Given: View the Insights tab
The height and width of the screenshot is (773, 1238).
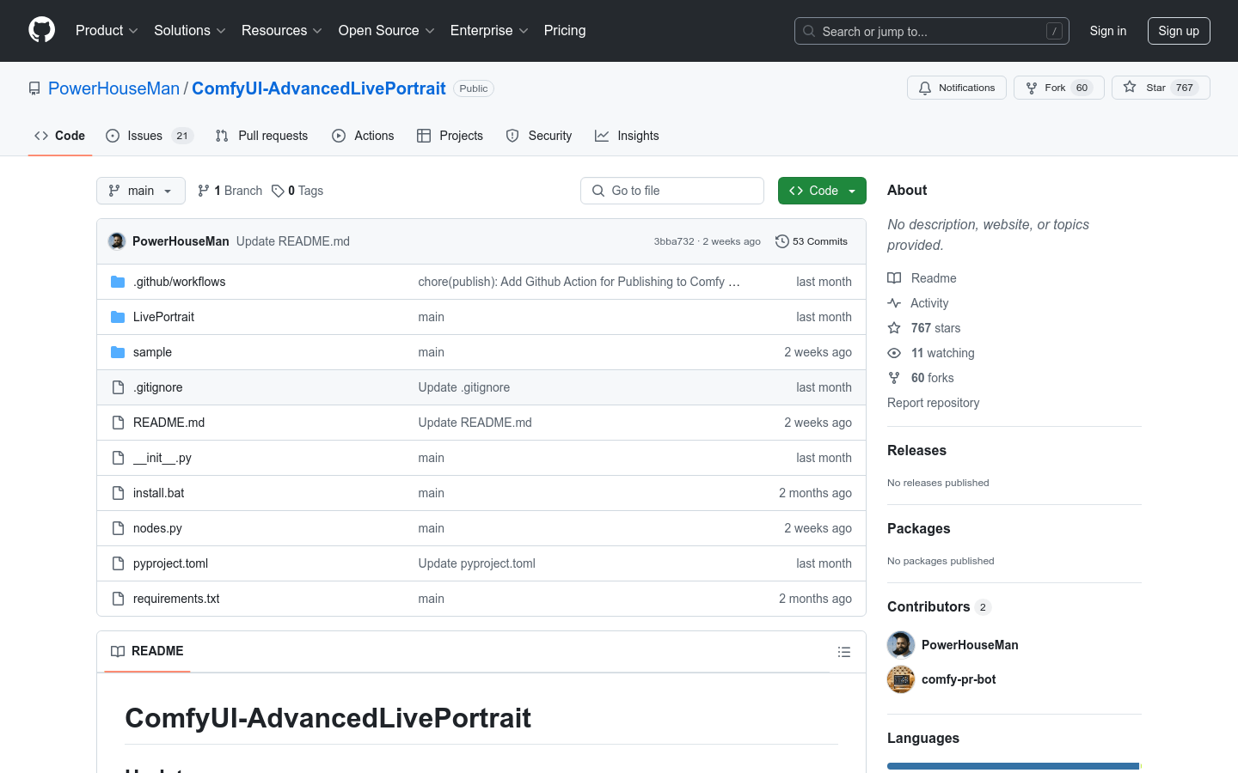Looking at the screenshot, I should pyautogui.click(x=627, y=136).
